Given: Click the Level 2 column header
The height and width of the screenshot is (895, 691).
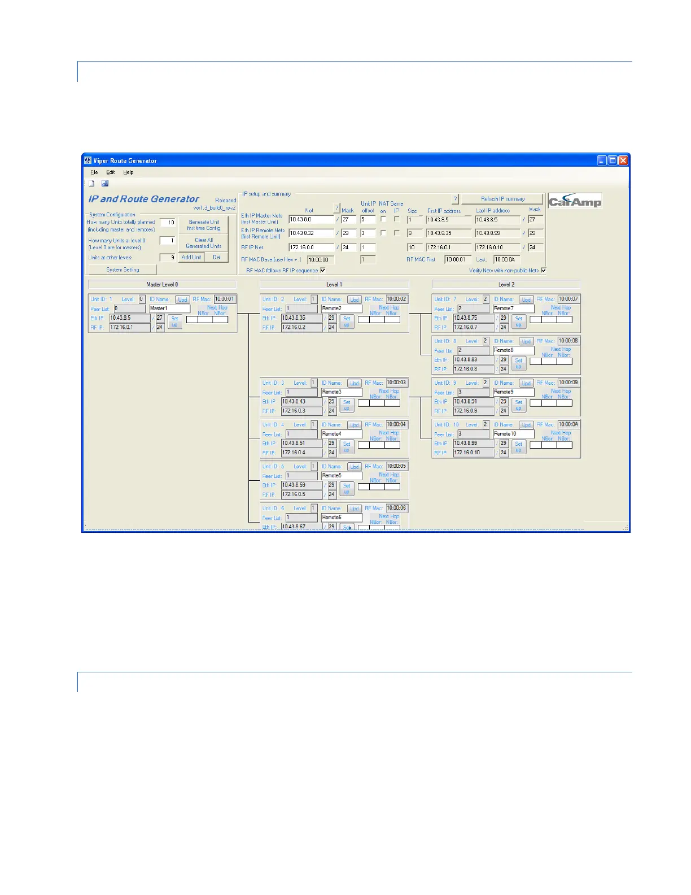Looking at the screenshot, I should (x=506, y=285).
